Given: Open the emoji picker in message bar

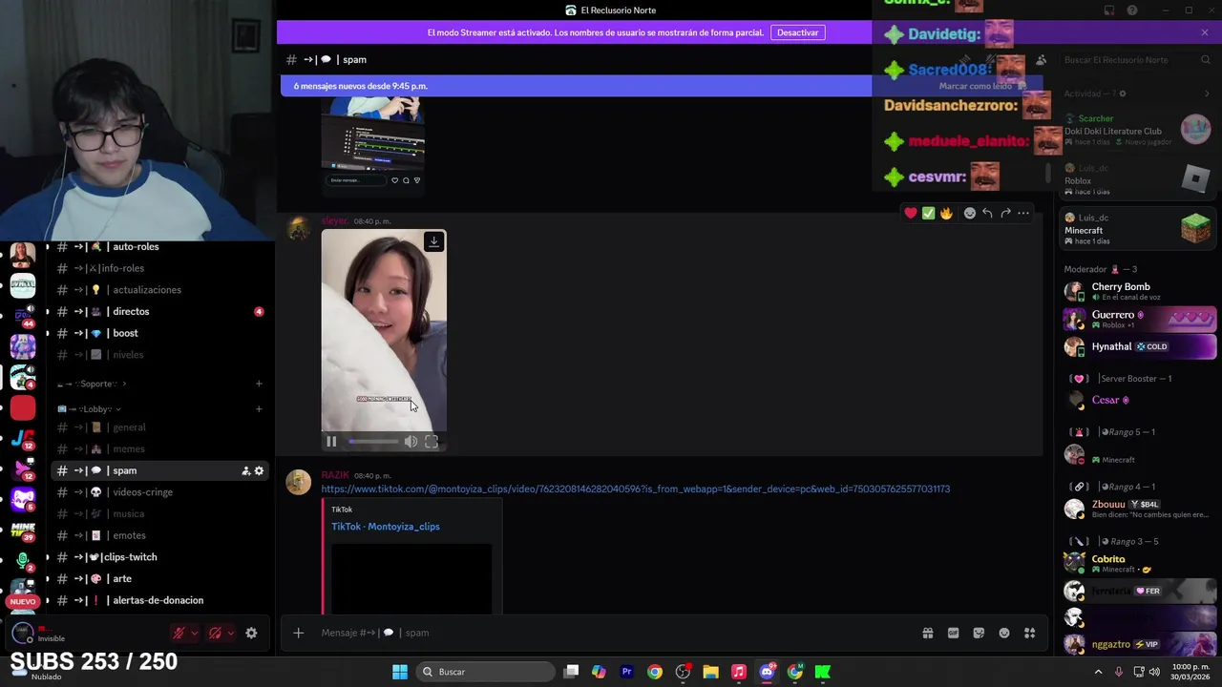Looking at the screenshot, I should (1004, 633).
